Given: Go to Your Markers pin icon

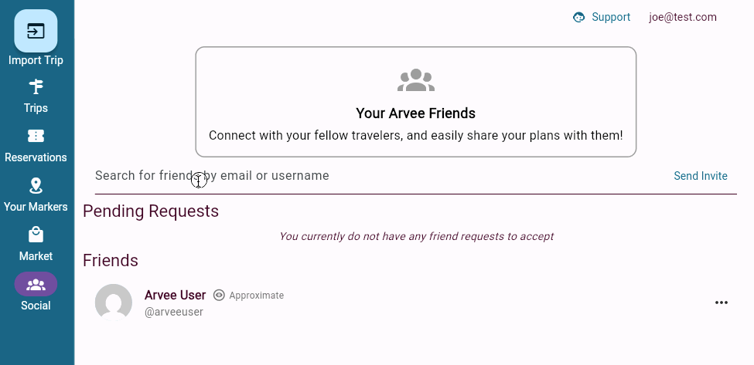Looking at the screenshot, I should [x=36, y=185].
